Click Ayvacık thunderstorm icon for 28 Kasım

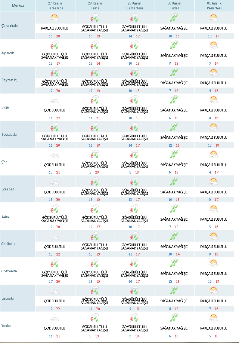coord(94,45)
